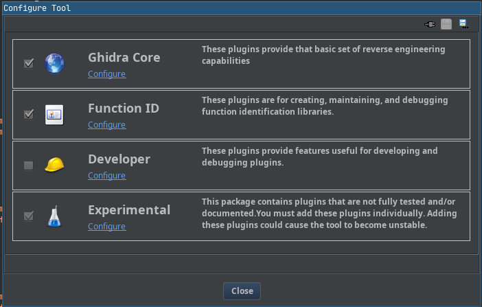Click the 'developing and debugging plugins' description

(320, 157)
